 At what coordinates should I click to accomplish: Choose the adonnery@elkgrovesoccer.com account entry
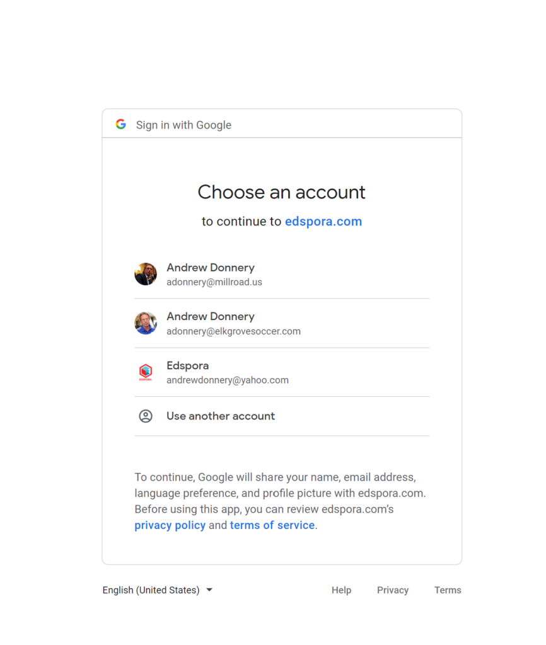(x=282, y=323)
